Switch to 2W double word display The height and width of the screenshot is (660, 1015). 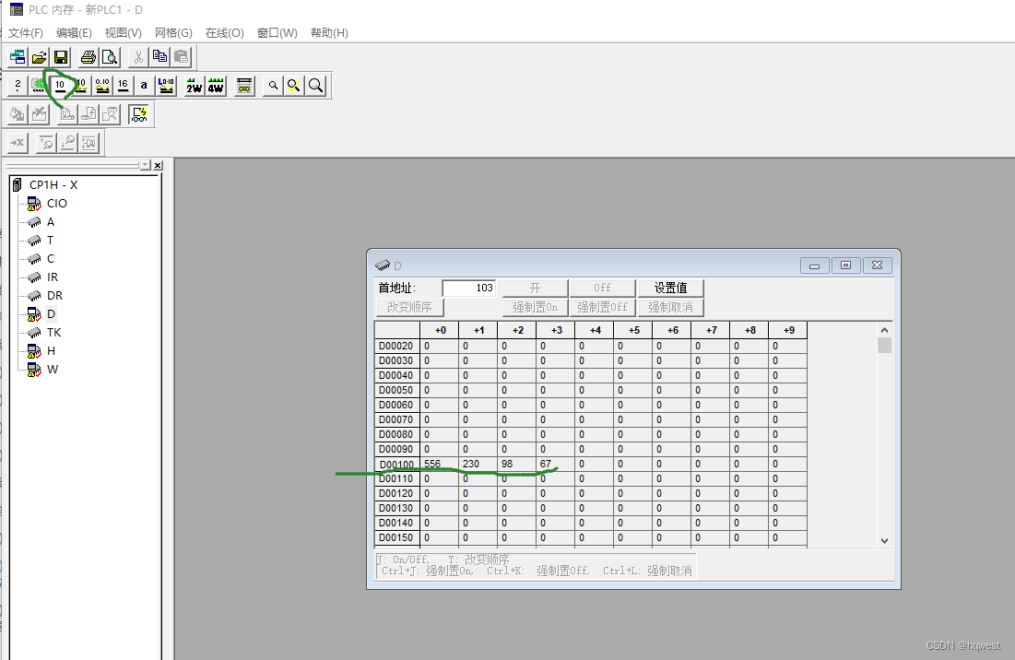(195, 86)
